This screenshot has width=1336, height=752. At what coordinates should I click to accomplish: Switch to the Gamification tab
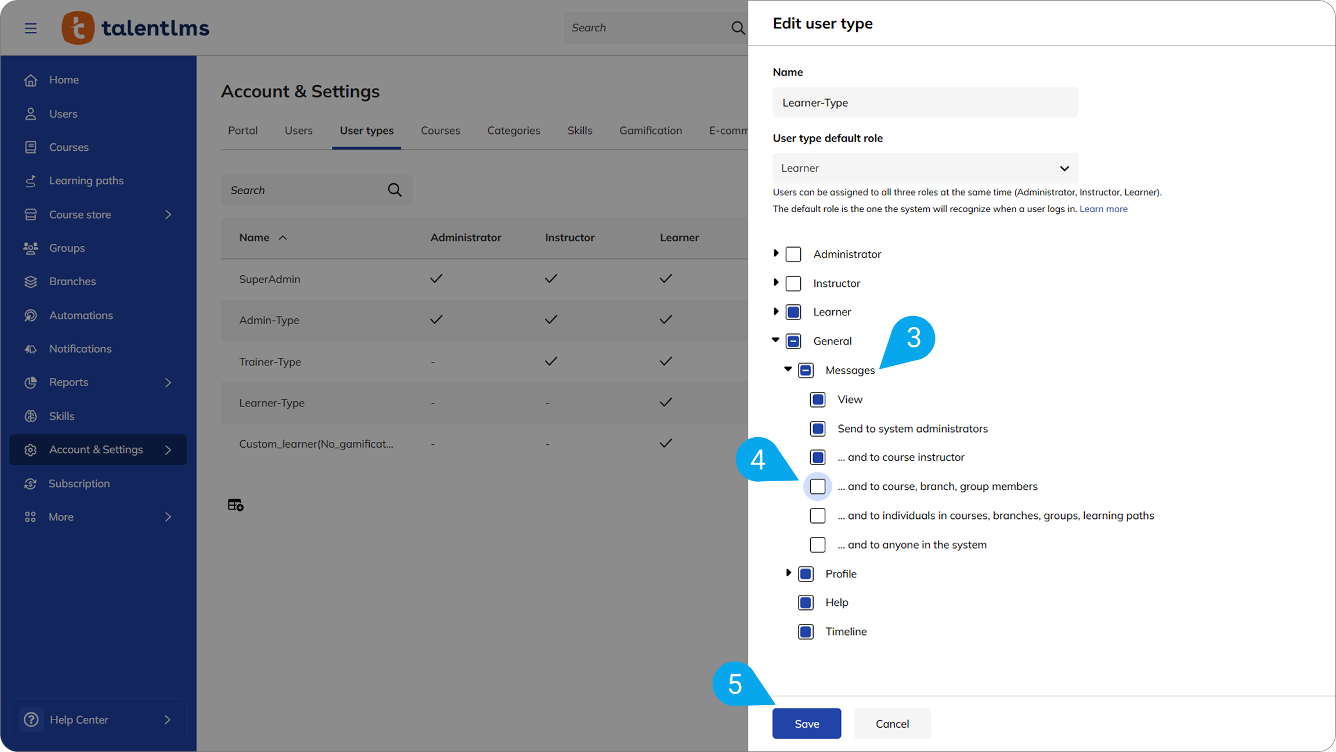click(x=650, y=130)
